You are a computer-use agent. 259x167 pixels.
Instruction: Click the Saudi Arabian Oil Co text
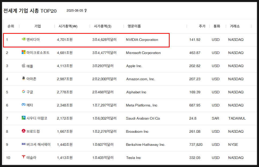click(143, 118)
